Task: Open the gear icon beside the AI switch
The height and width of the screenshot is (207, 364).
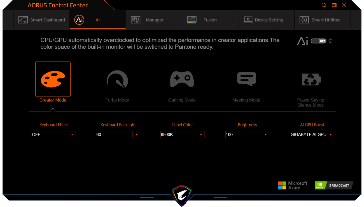Action: click(x=331, y=41)
